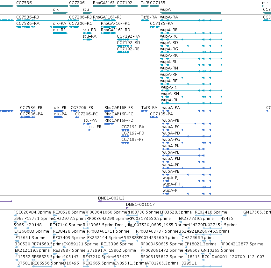This screenshot has width=271, height=268.
Task: Select the CG7536 gene bar
Action: (42, 6)
